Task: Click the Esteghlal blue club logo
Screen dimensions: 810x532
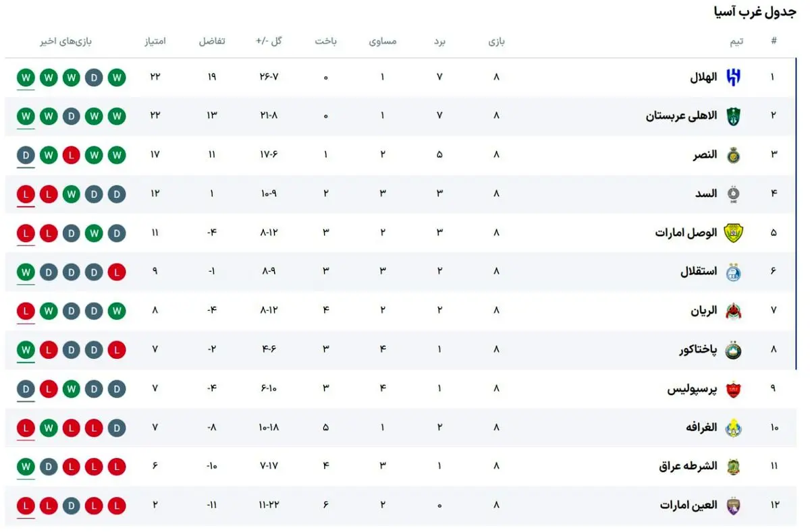Action: pyautogui.click(x=733, y=272)
